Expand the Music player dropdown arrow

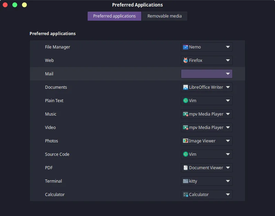pos(228,114)
